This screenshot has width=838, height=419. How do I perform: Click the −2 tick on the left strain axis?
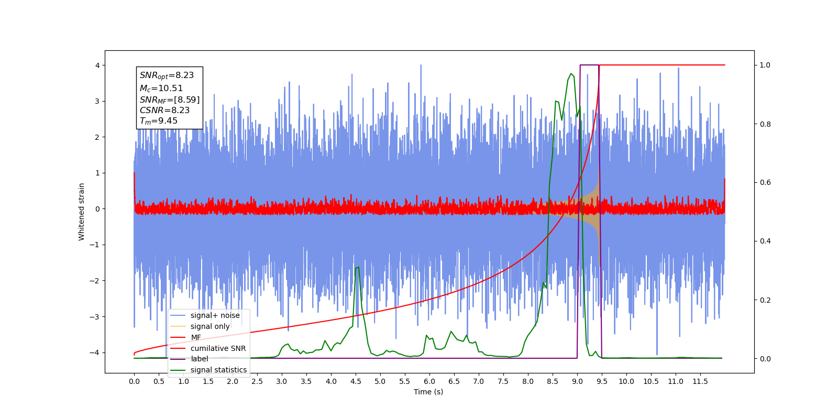coord(95,281)
